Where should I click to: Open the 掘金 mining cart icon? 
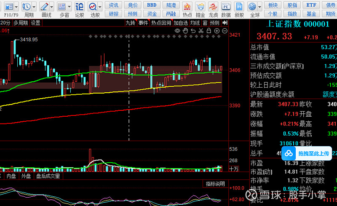[201, 7]
